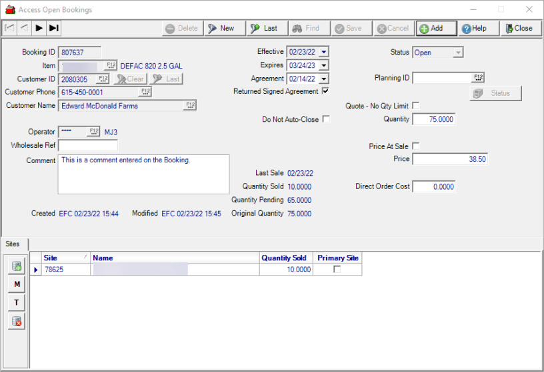Uncheck Returned Signed Agreement checkbox
This screenshot has height=372, width=544.
coord(325,91)
